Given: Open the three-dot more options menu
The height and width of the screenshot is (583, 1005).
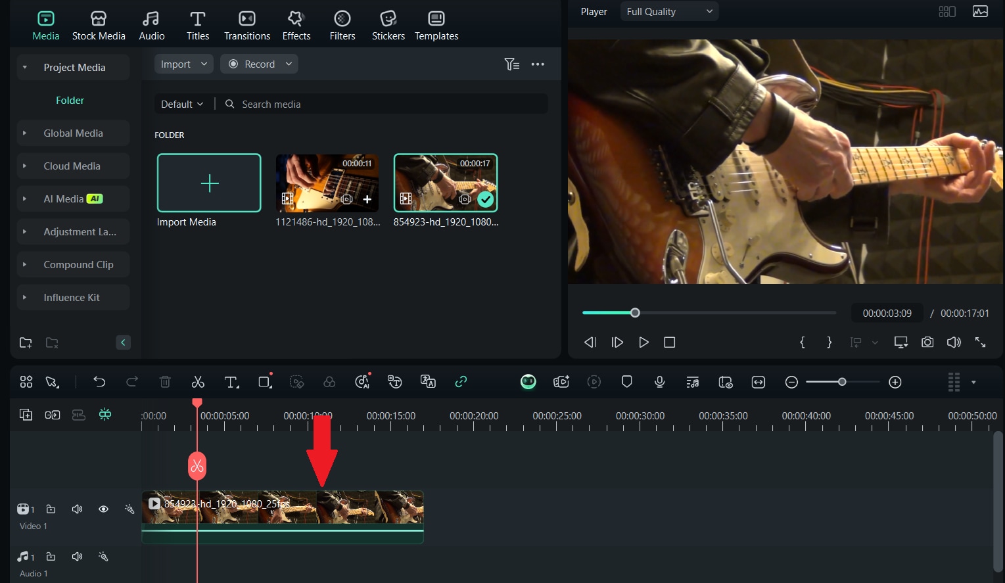Looking at the screenshot, I should point(538,64).
